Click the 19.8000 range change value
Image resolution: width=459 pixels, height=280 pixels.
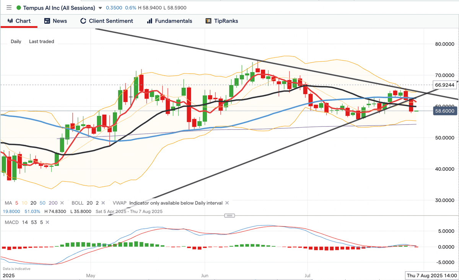coord(12,211)
